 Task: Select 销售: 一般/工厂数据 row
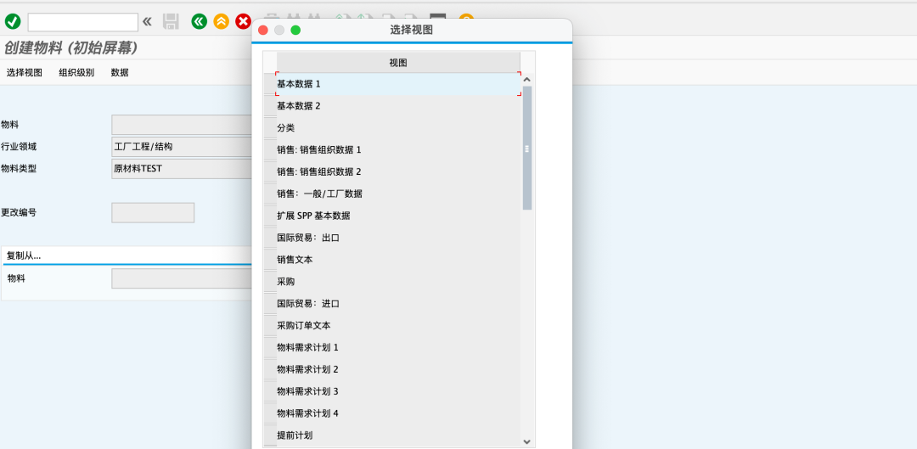(398, 194)
